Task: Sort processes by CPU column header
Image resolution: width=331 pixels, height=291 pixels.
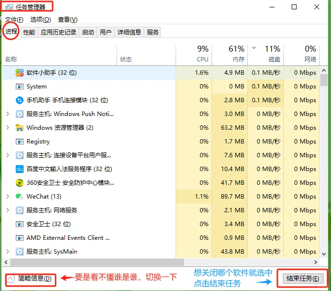Action: [194, 55]
